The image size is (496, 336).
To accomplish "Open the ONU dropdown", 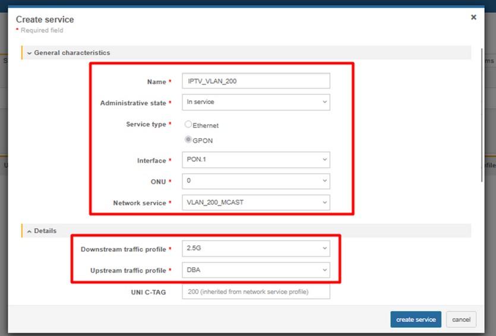I will [255, 181].
